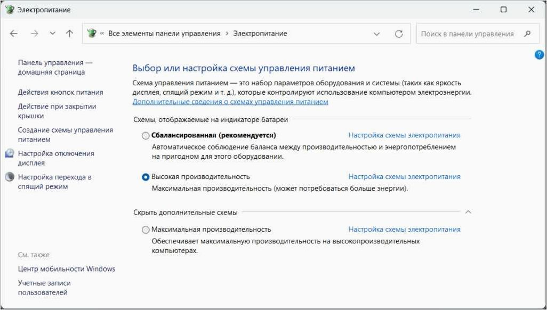This screenshot has width=547, height=310.
Task: Click the display-off icon next to Настройка отключения дисплея
Action: pyautogui.click(x=10, y=153)
